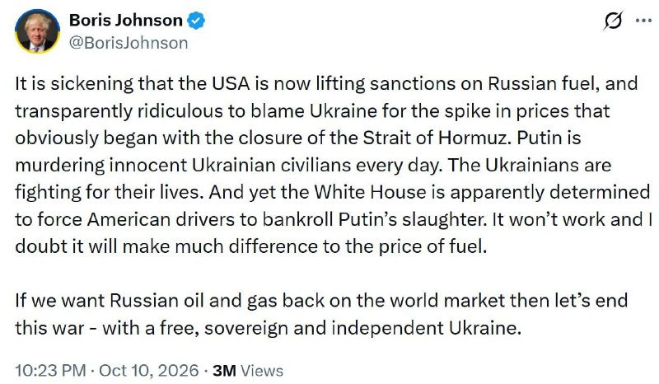Viewport: 659px width, 384px height.
Task: Open the three-dot more options menu
Action: click(643, 20)
